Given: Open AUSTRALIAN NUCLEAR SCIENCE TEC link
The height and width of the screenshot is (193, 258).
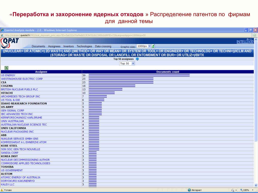Looking at the screenshot, I should 24,125.
